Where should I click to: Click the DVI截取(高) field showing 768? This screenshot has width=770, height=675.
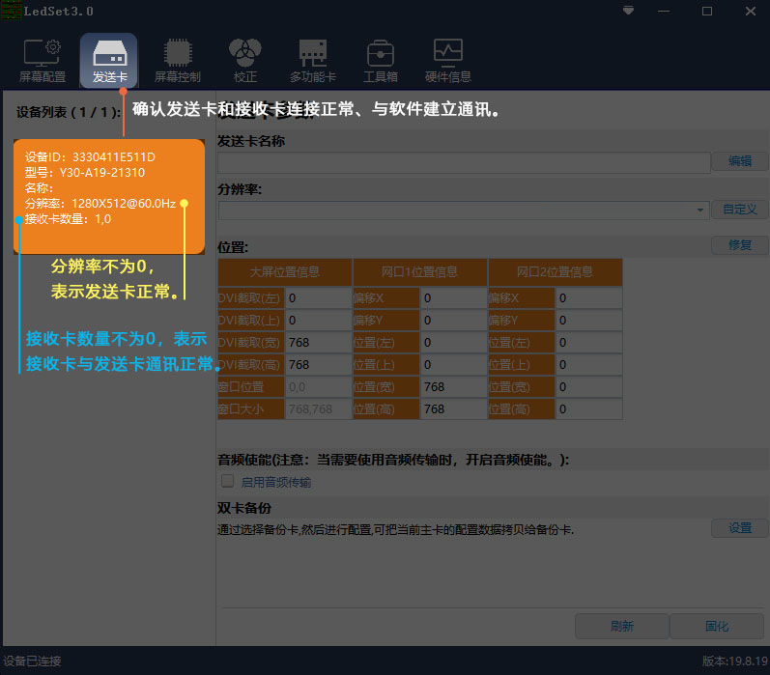[x=318, y=365]
